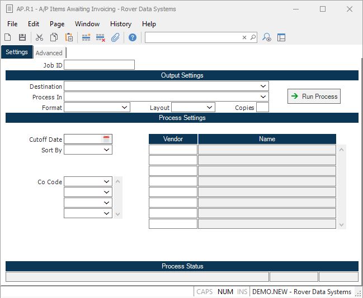Click the delete row icon with red X

pos(101,37)
